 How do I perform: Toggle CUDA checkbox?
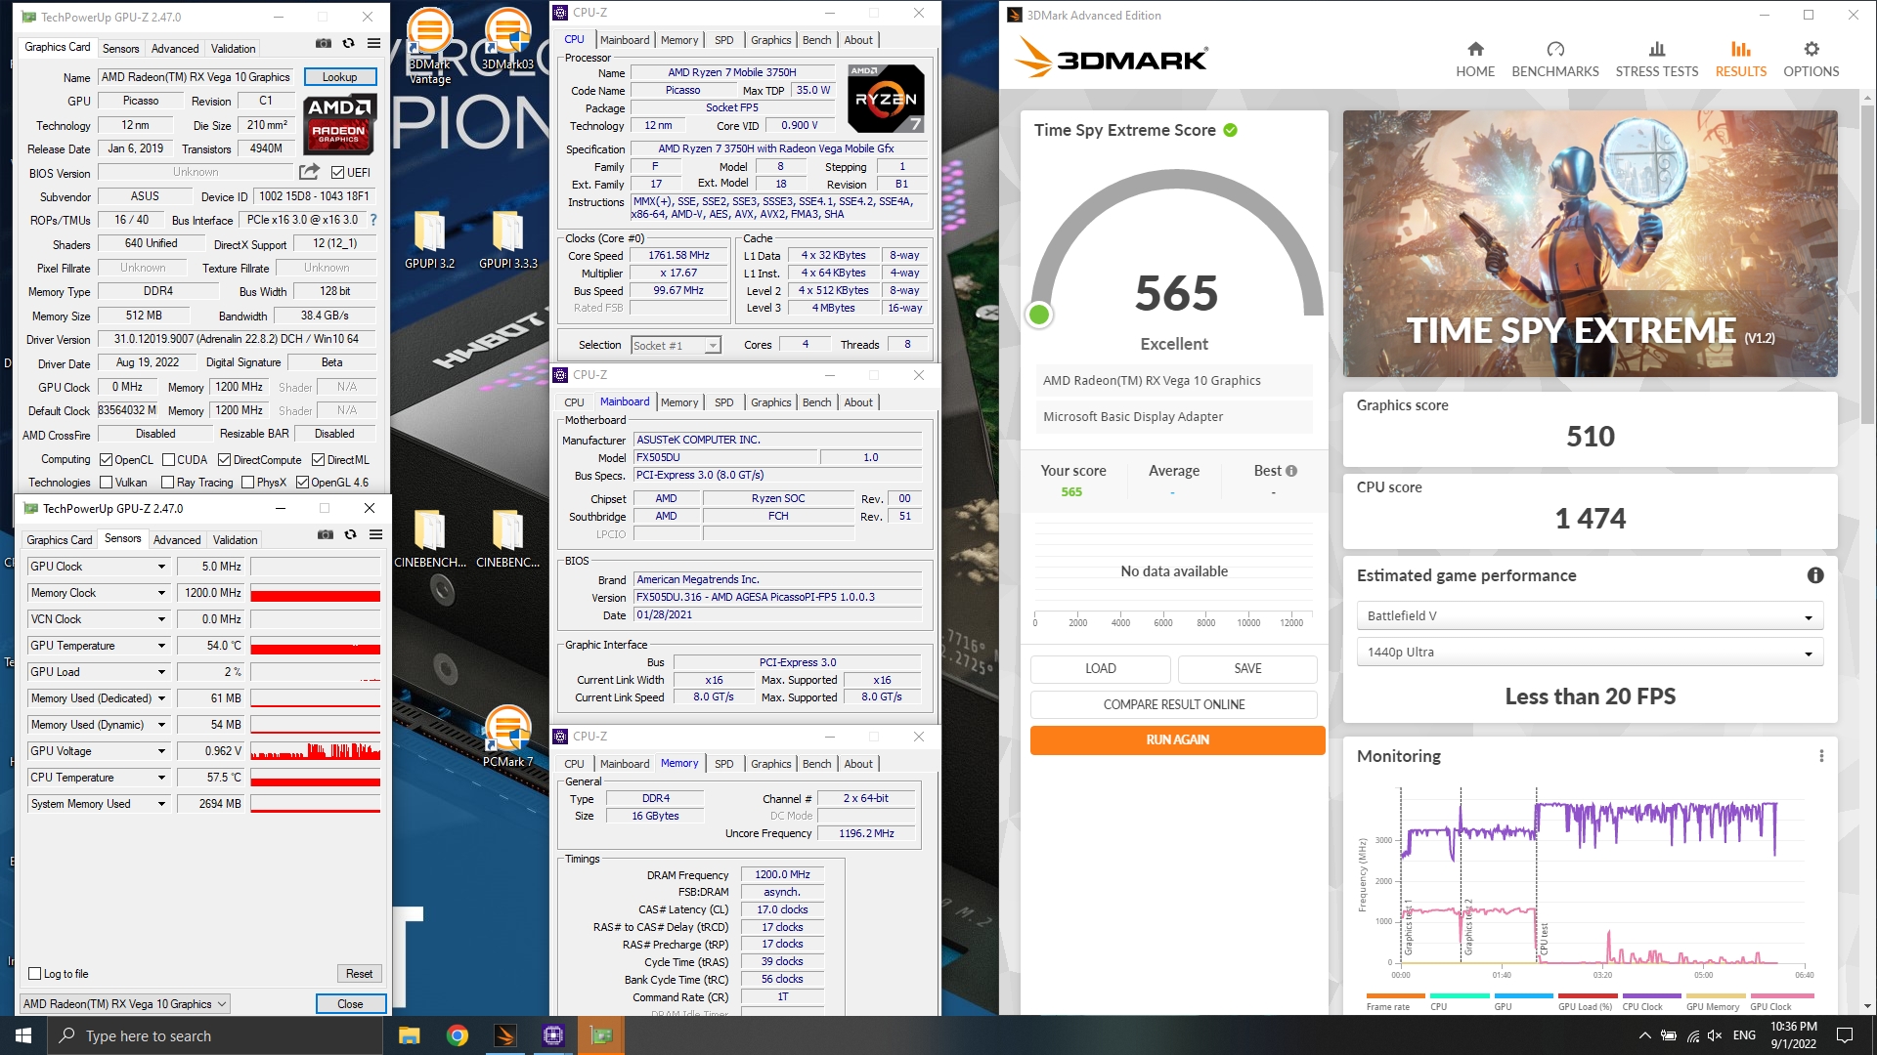tap(168, 460)
